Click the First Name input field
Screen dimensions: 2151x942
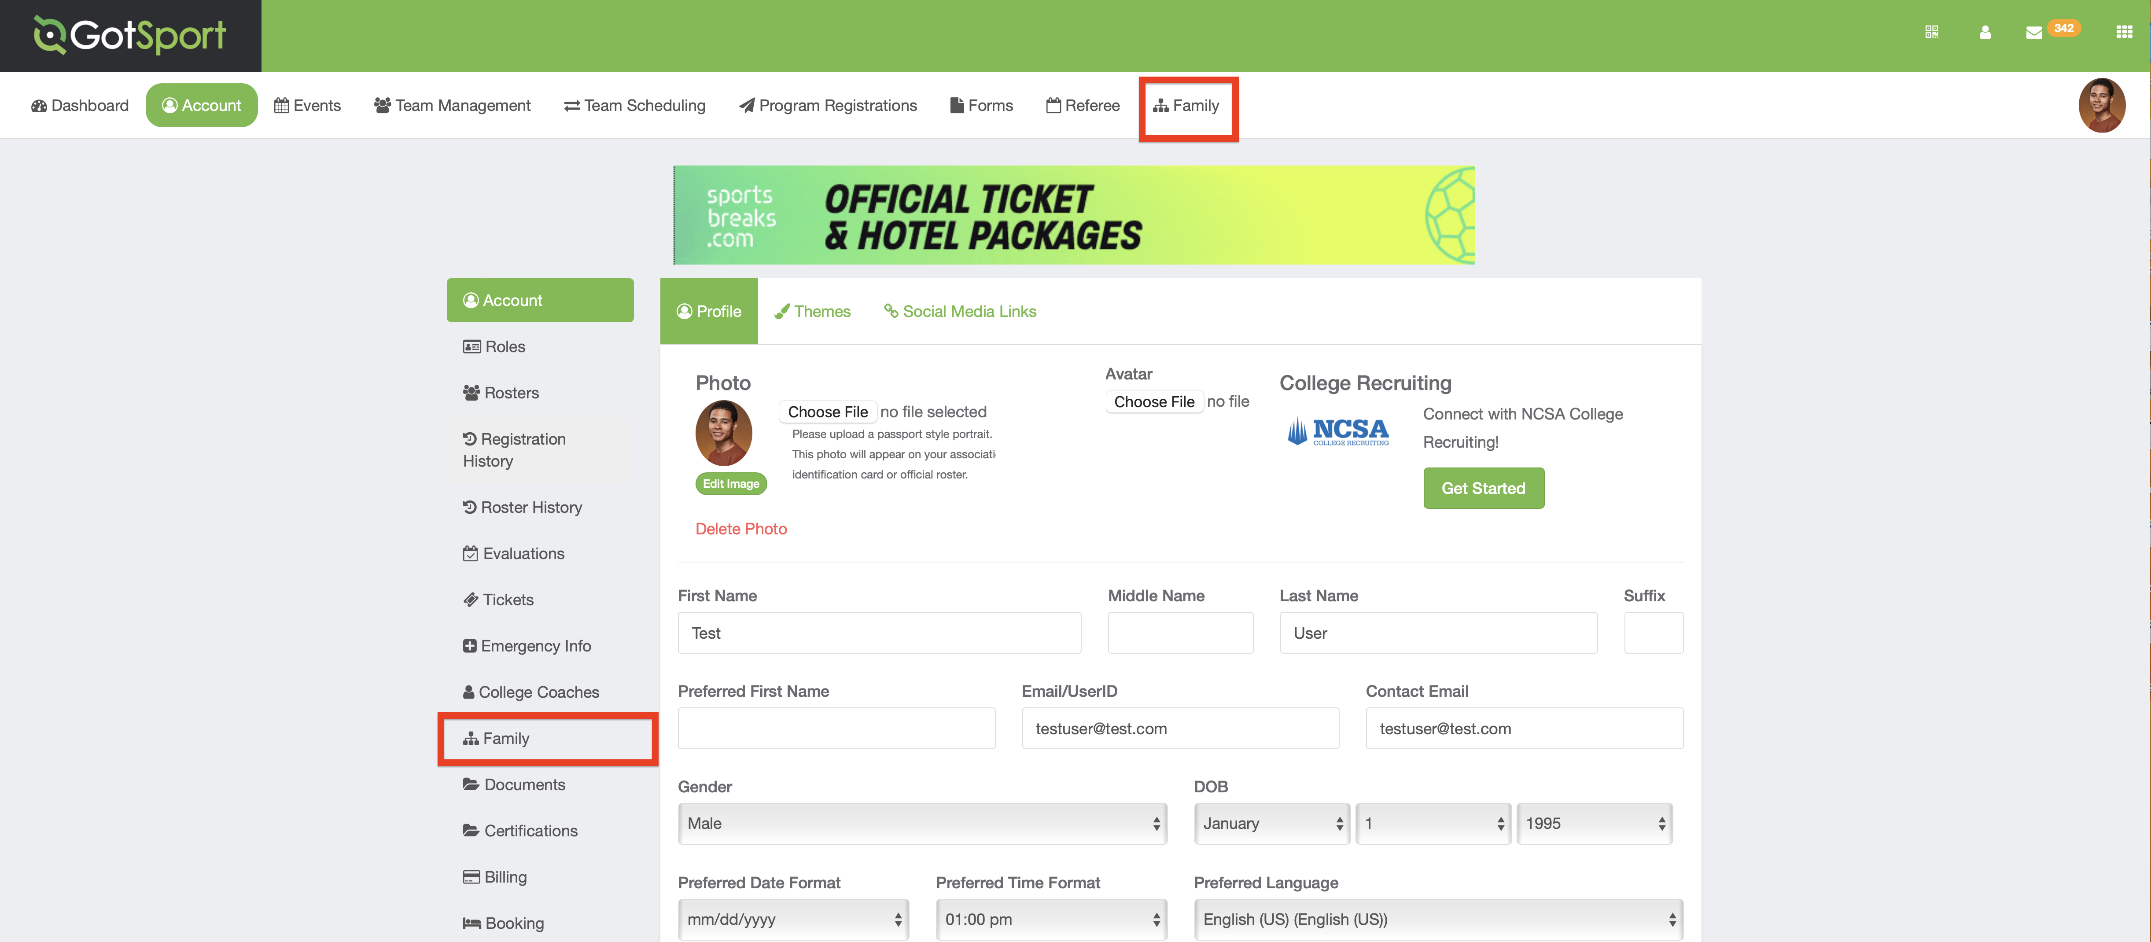click(x=879, y=633)
